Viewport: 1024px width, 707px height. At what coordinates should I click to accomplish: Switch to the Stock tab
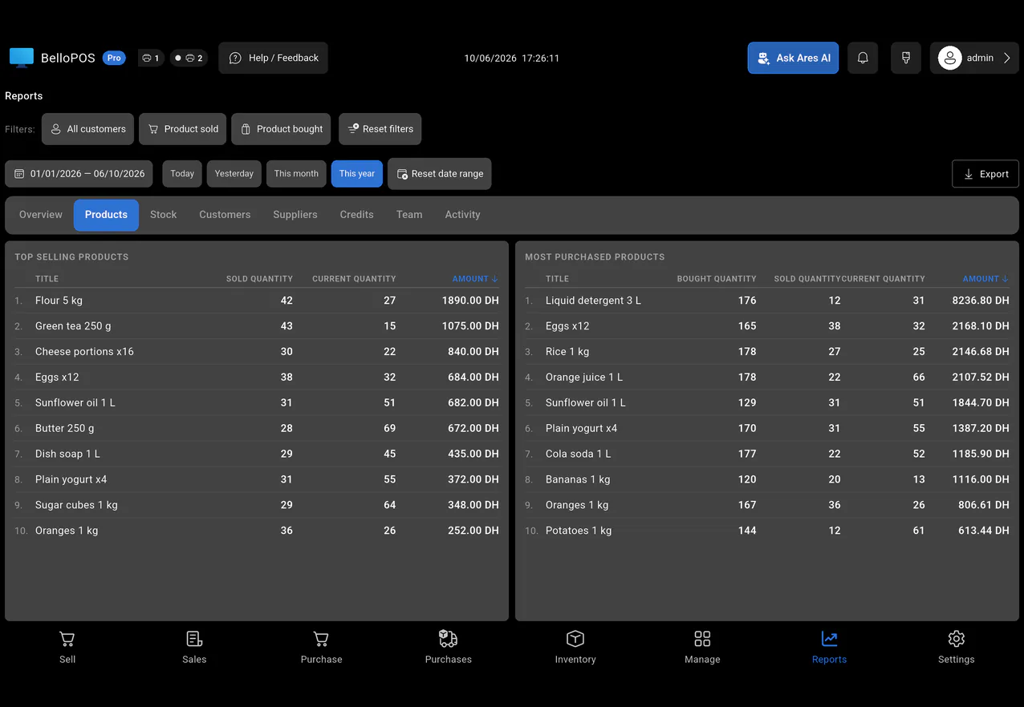164,215
